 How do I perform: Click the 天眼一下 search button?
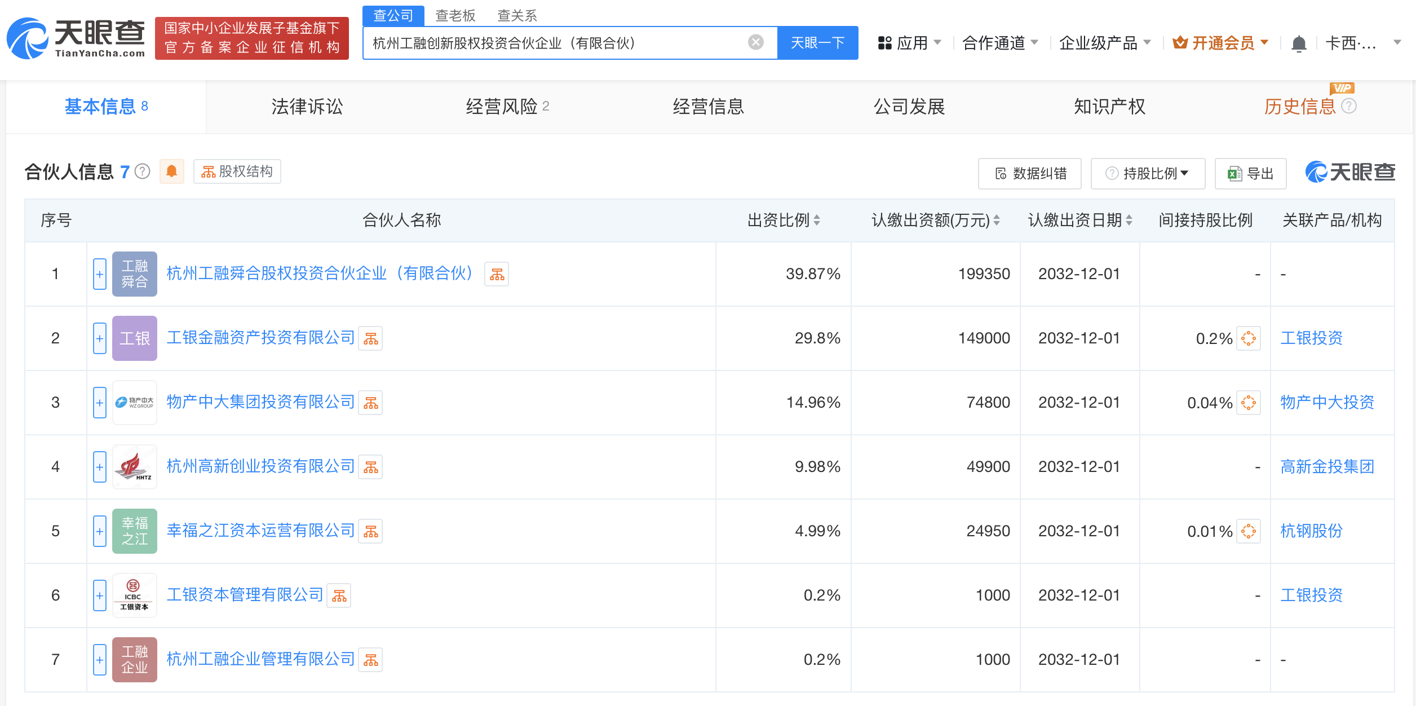pyautogui.click(x=818, y=43)
